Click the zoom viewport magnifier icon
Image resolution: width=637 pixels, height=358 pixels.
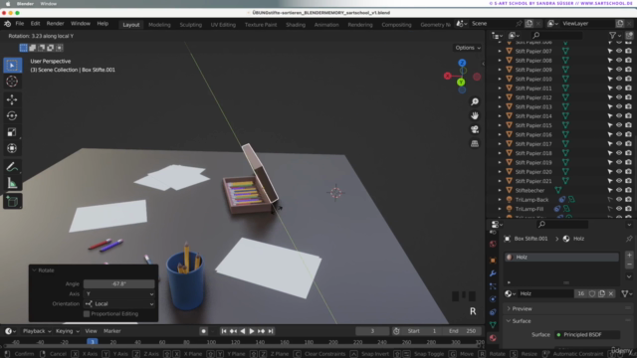pyautogui.click(x=475, y=101)
